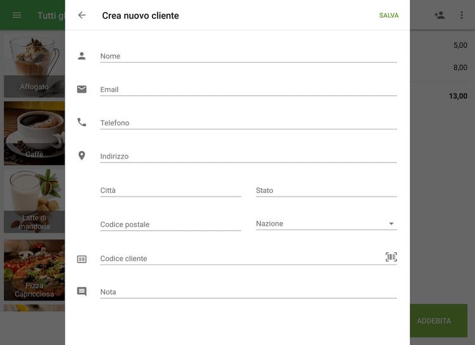Click the note bubble icon
Viewport: 475px width, 345px height.
(x=82, y=292)
